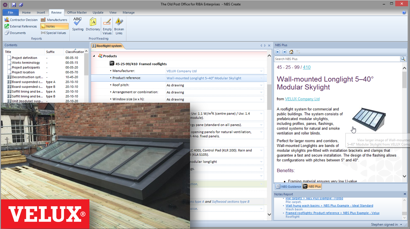Viewport: 410px width, 229px height.
Task: Go forward in NBS Plus browser
Action: (x=284, y=52)
